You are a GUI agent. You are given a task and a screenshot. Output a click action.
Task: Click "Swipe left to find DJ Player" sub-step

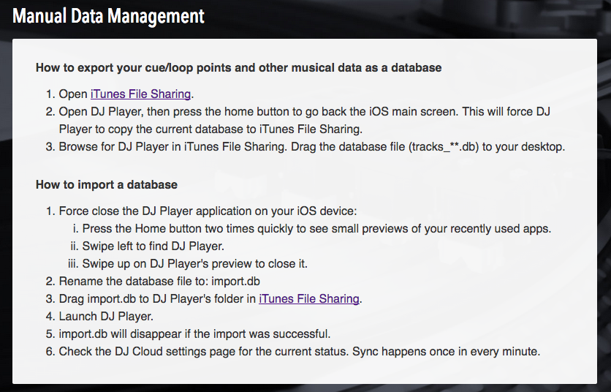153,246
